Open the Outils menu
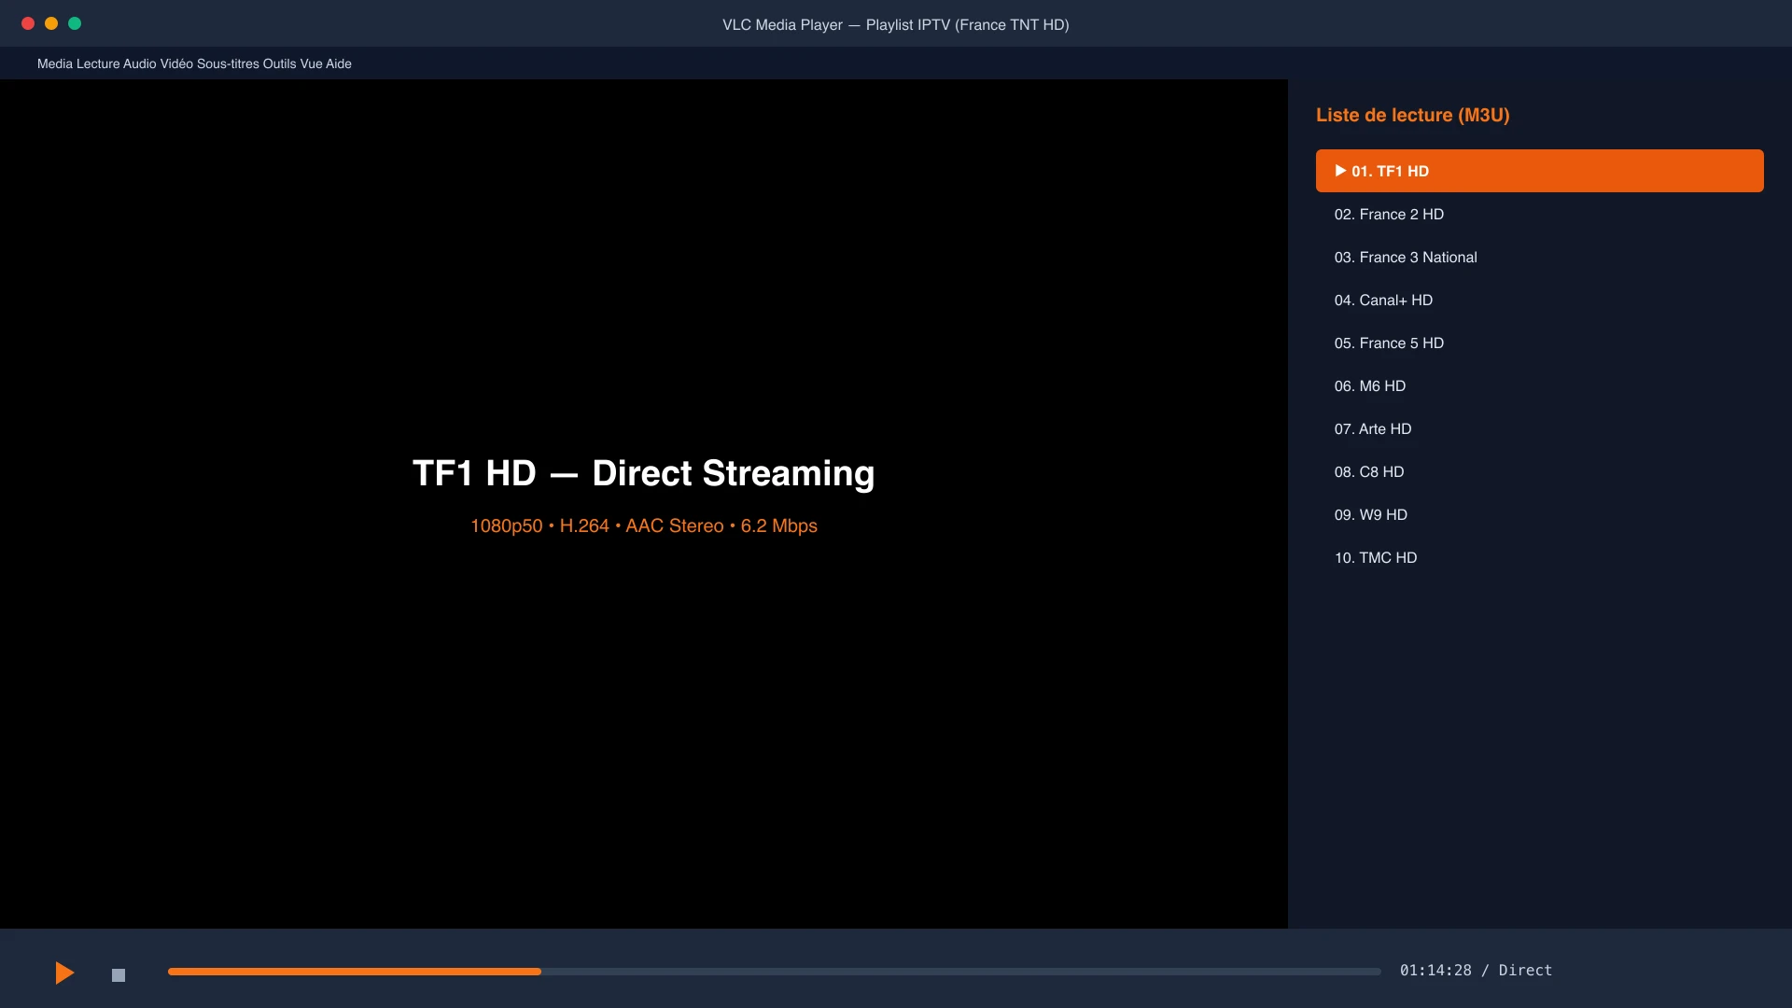The height and width of the screenshot is (1008, 1792). click(x=279, y=63)
